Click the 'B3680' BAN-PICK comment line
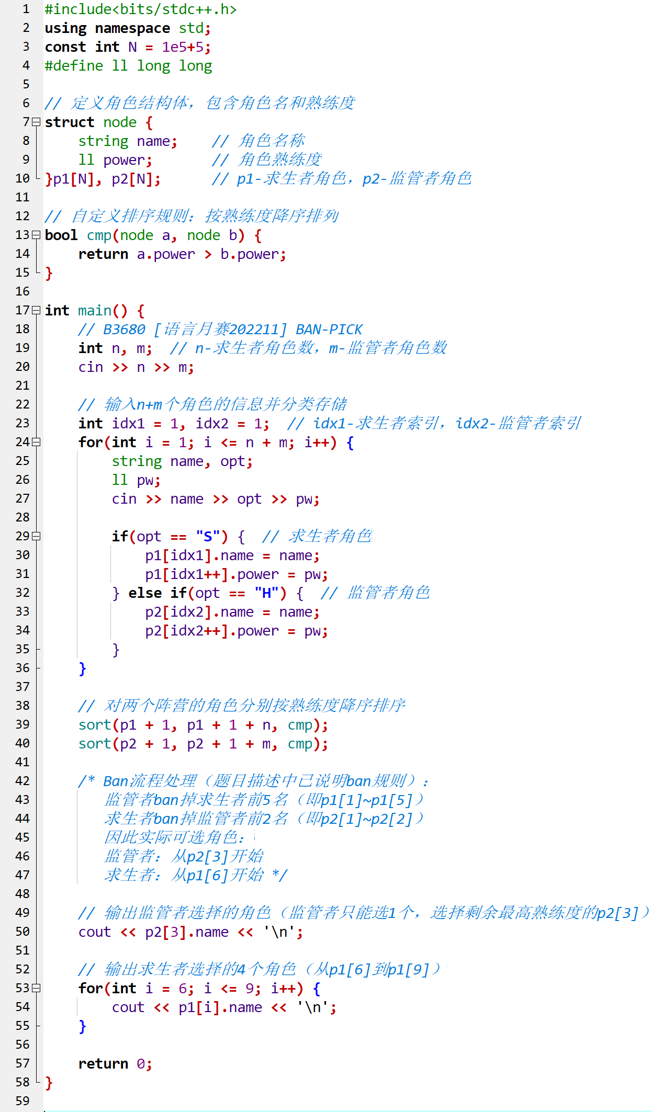Image resolution: width=652 pixels, height=1112 pixels. [x=220, y=330]
